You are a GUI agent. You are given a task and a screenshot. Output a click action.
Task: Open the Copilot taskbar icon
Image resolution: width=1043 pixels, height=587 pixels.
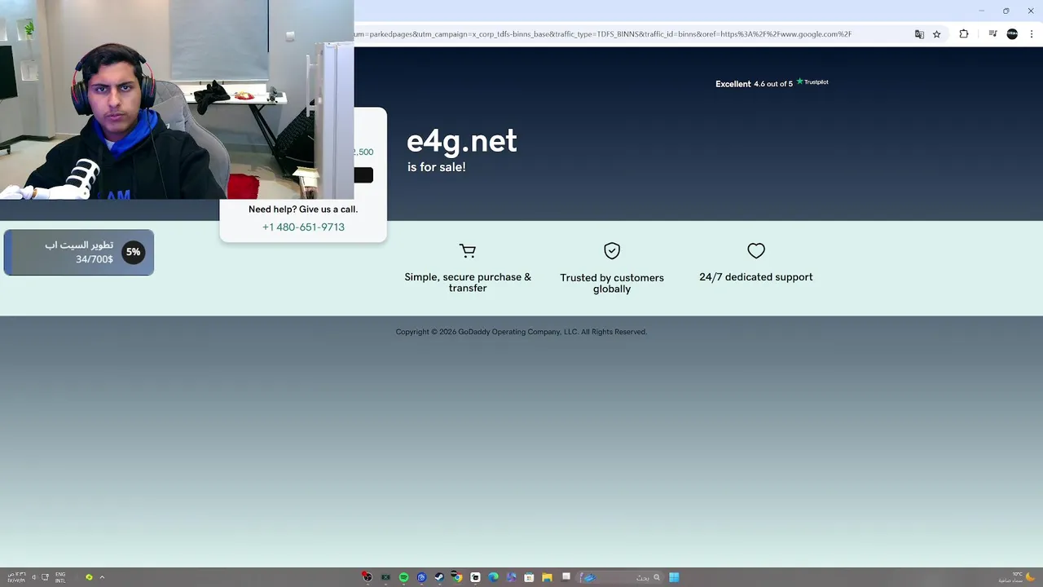coord(511,577)
